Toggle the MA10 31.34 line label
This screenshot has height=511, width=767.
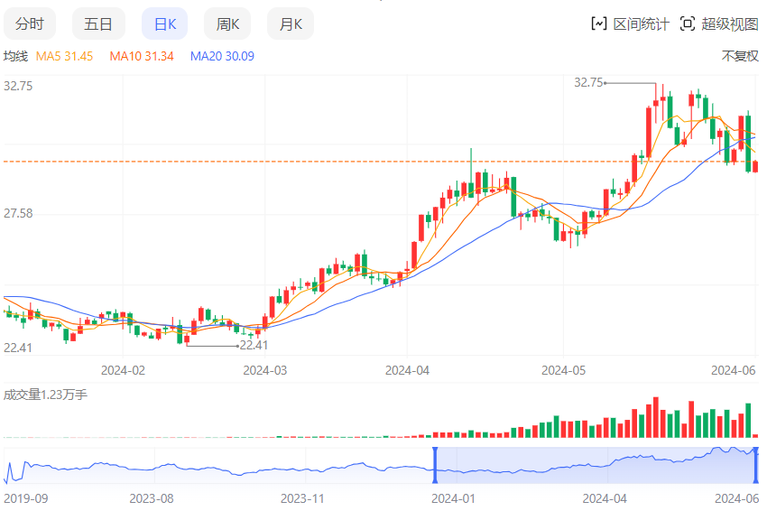(141, 56)
